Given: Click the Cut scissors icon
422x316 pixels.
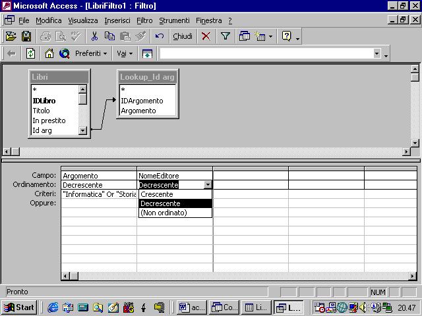Looking at the screenshot, I should [94, 36].
